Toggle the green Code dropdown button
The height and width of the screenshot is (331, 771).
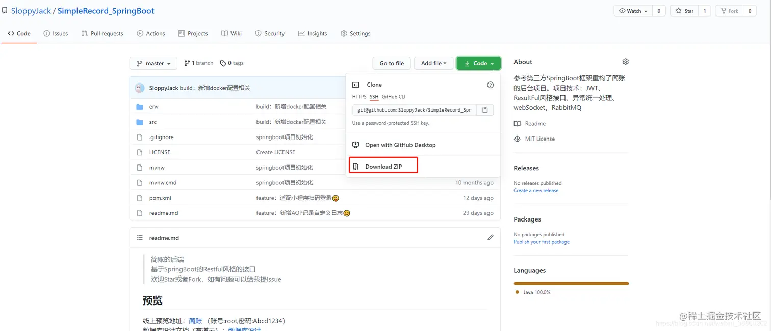[x=478, y=63]
